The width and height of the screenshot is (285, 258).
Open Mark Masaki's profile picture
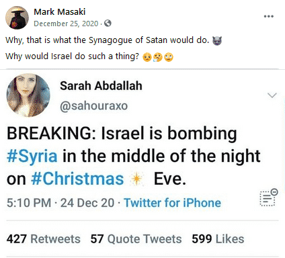coord(17,17)
